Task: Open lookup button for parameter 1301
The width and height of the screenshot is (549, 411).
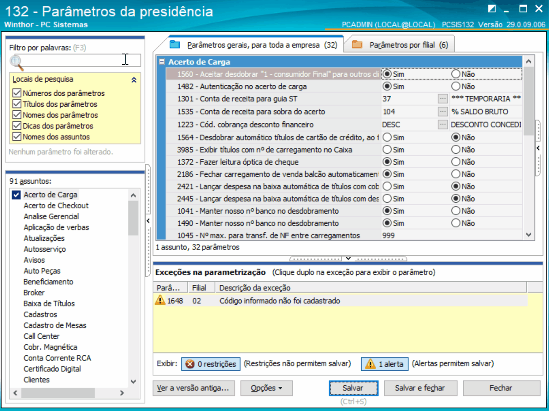Action: click(x=442, y=98)
